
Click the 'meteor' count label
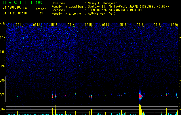click(41, 9)
